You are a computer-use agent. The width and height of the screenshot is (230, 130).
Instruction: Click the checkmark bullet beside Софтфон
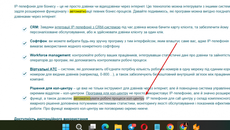24,43
